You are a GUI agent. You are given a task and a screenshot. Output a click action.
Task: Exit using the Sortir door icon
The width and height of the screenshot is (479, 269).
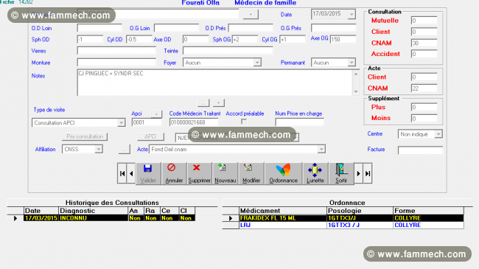(x=341, y=173)
